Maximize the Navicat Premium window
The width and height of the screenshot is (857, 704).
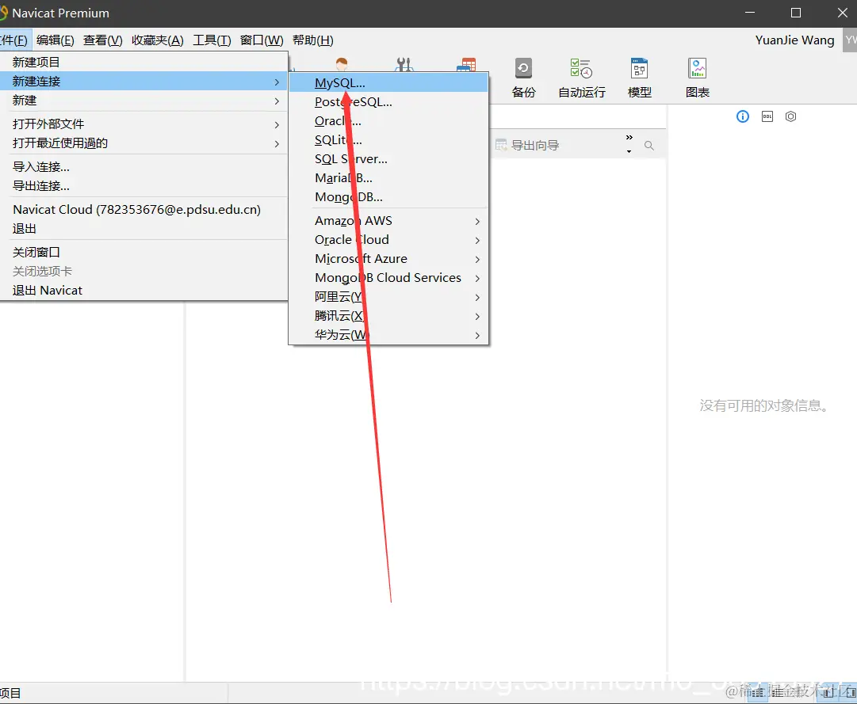click(796, 13)
